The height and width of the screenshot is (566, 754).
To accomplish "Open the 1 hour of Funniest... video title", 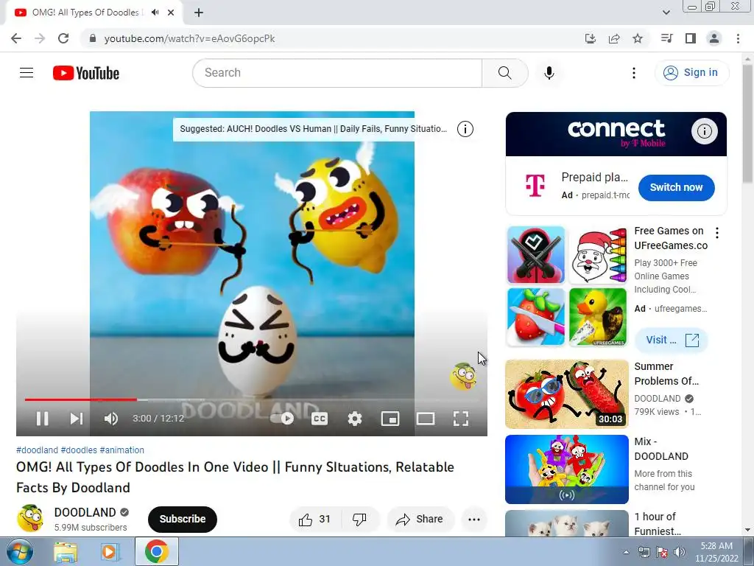I will pyautogui.click(x=658, y=524).
